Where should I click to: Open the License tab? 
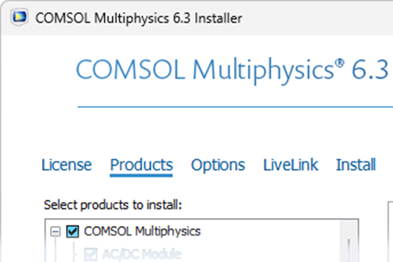click(x=66, y=165)
